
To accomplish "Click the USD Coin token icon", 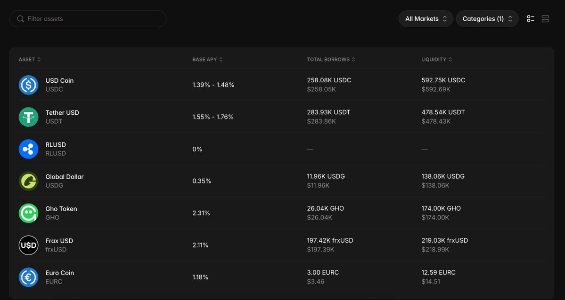I will 28,85.
